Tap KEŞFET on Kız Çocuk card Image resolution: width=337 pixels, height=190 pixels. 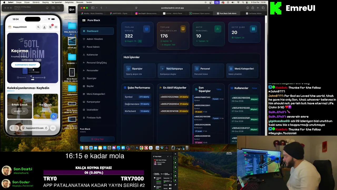(46, 111)
